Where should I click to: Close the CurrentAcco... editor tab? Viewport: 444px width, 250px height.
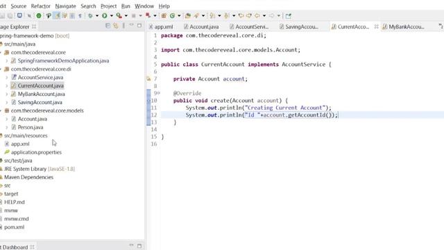(376, 26)
